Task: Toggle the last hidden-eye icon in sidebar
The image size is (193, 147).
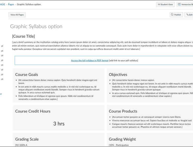Action: (x=2, y=79)
